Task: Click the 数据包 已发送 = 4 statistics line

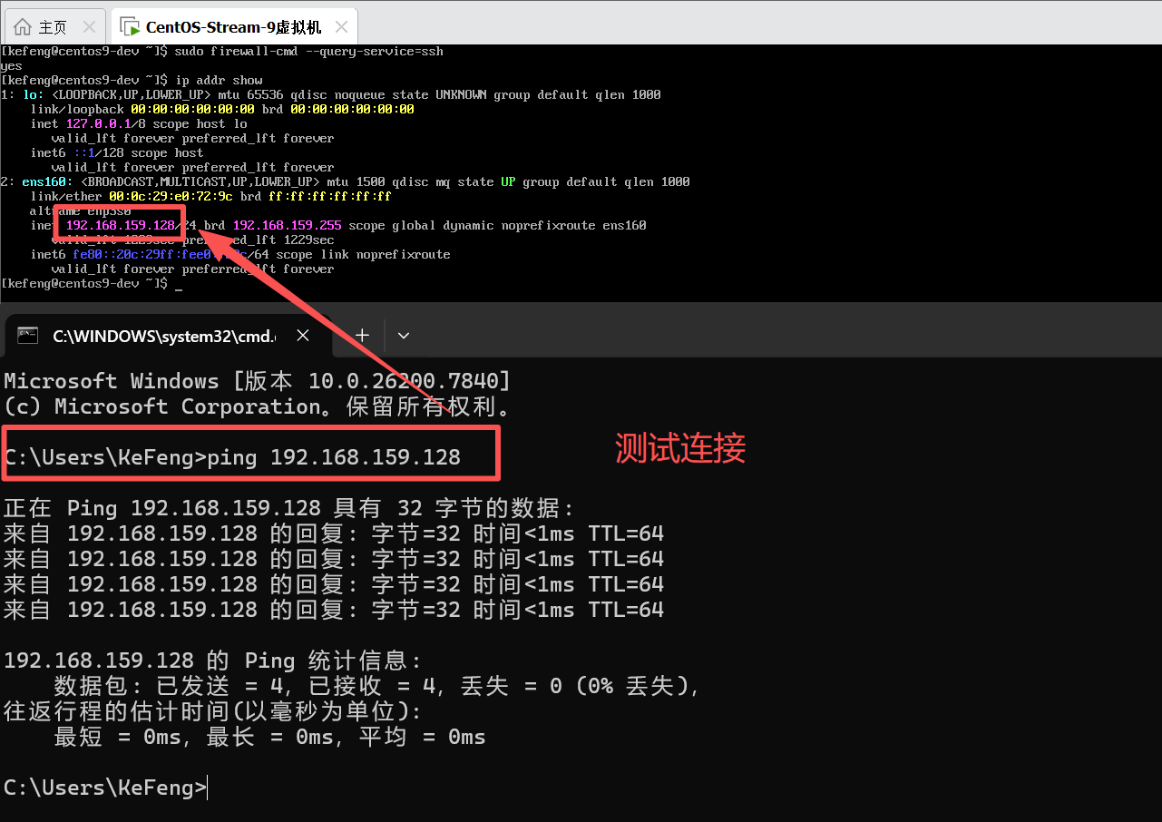Action: [377, 686]
